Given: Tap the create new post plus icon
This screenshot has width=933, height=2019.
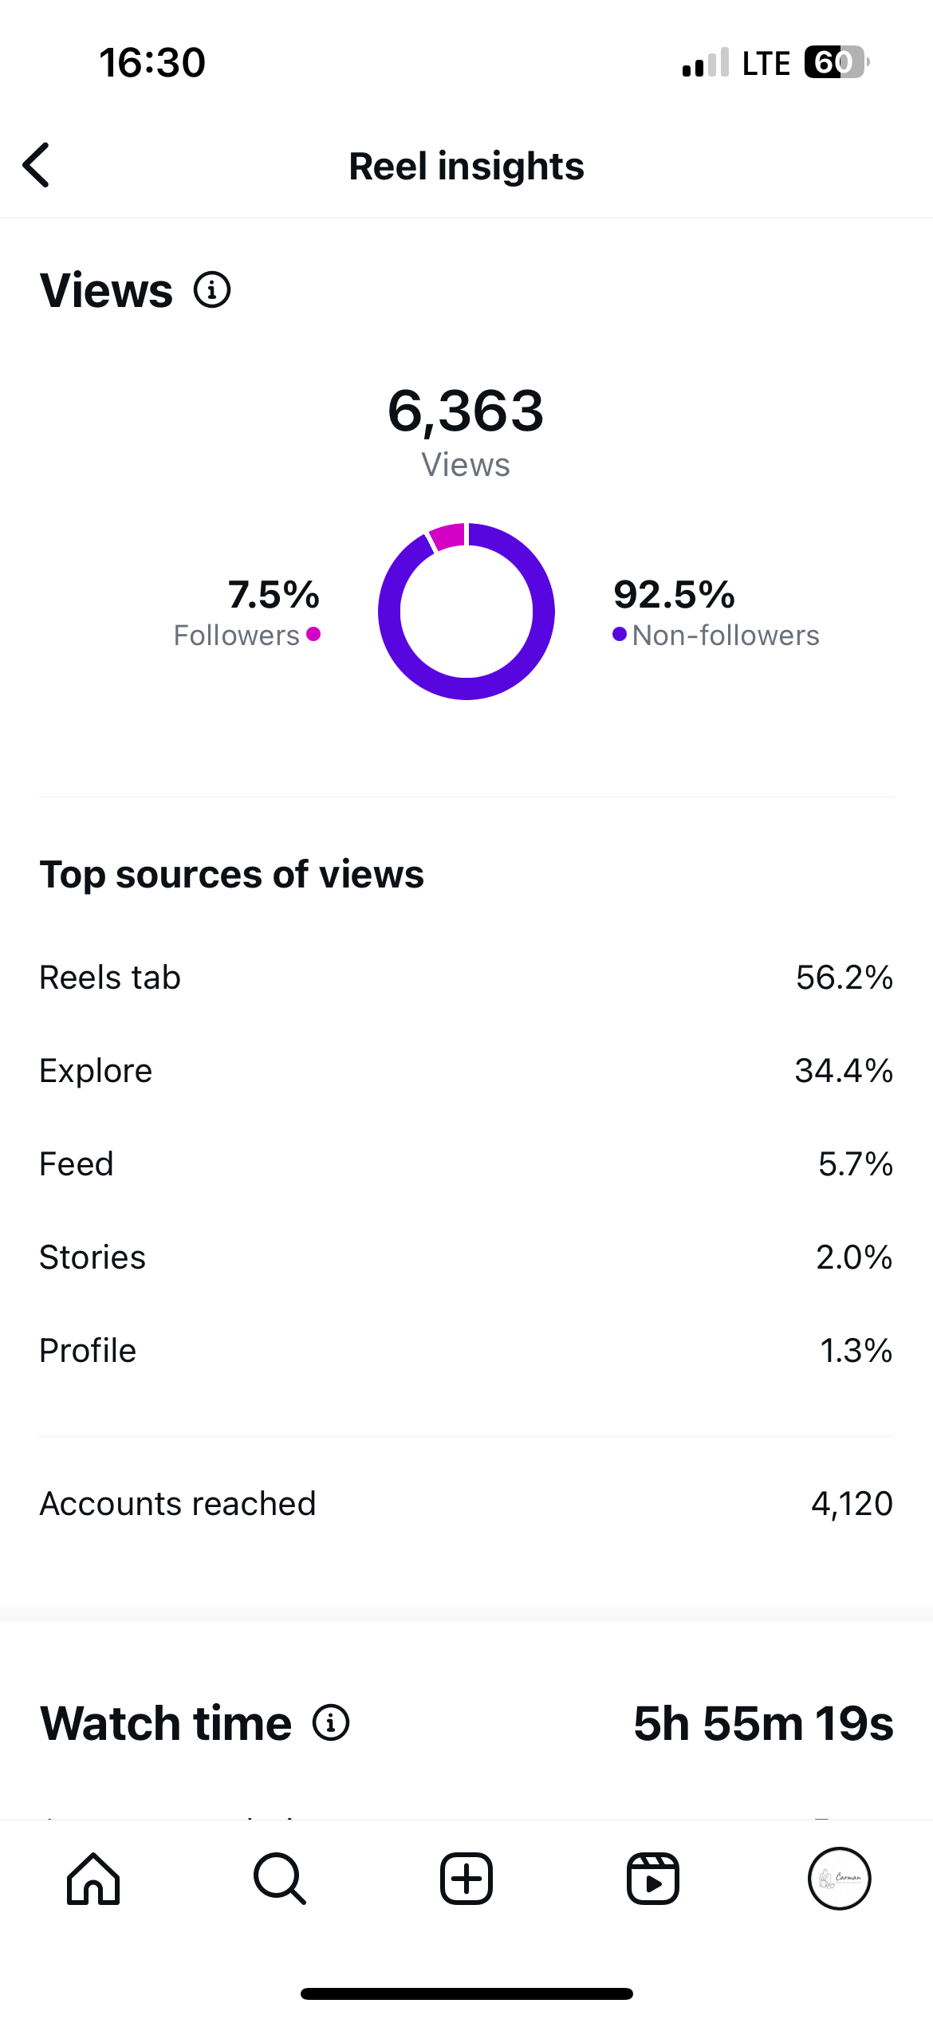Looking at the screenshot, I should click(x=467, y=1879).
